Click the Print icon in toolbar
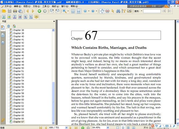 (15, 11)
